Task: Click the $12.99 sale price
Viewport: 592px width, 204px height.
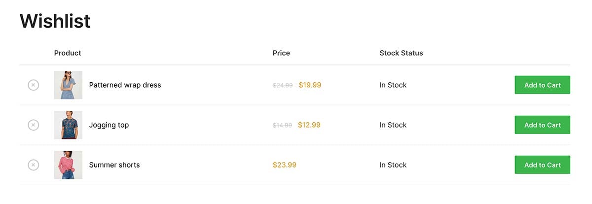Action: click(x=309, y=125)
